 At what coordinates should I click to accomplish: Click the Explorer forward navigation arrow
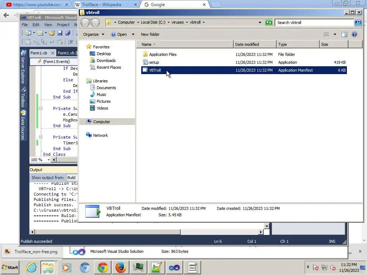pos(95,23)
